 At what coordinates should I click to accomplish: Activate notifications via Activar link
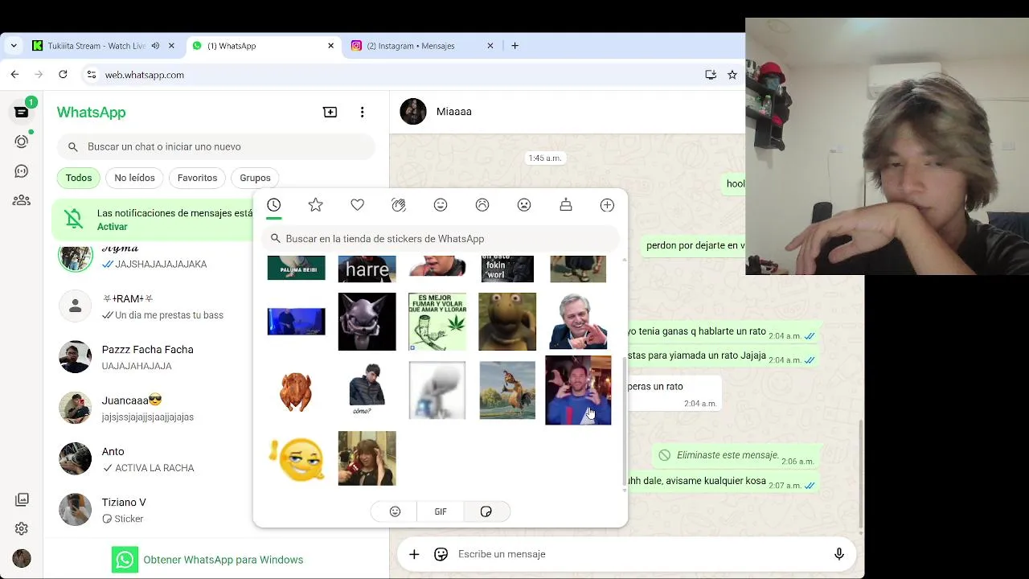coord(113,227)
